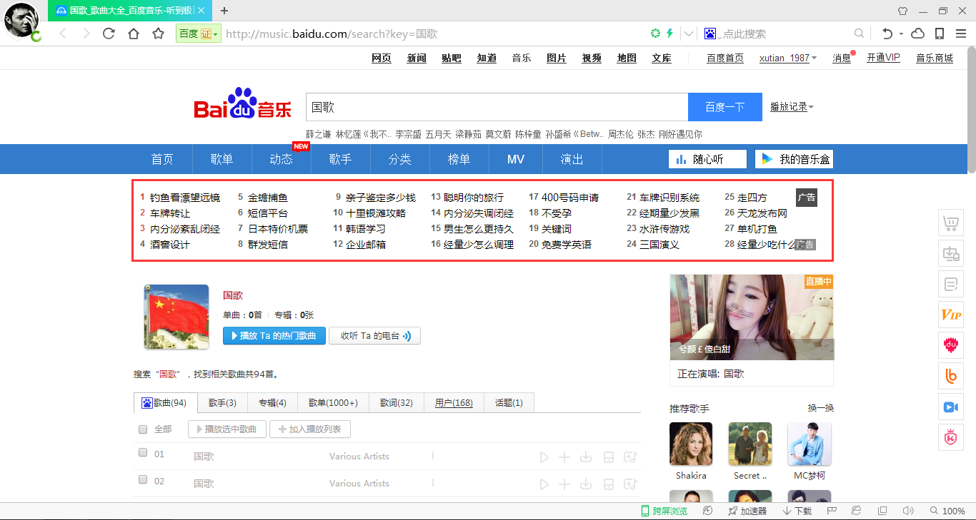Click the 百度一下 search button
This screenshot has width=976, height=520.
click(x=725, y=107)
